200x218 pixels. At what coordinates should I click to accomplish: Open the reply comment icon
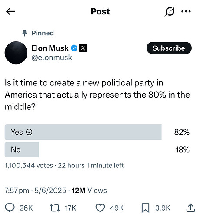(10, 208)
